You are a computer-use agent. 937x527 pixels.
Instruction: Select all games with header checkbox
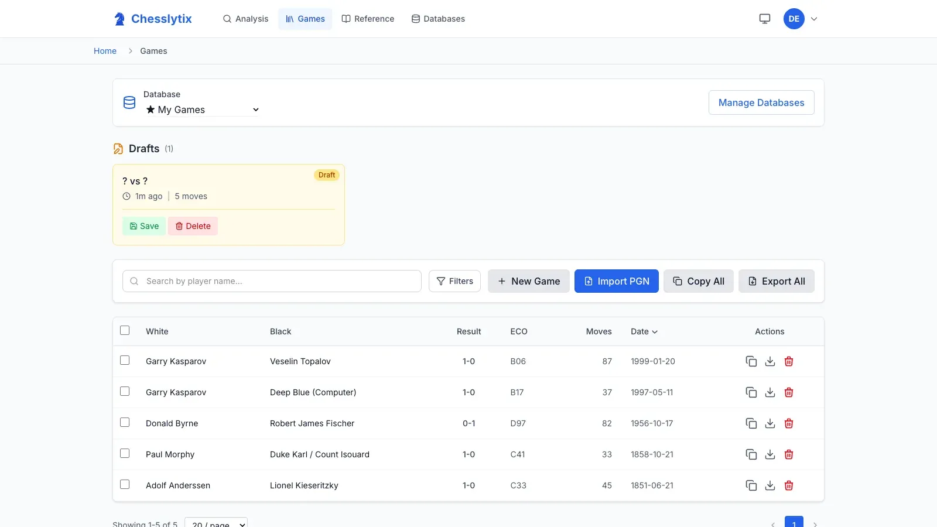click(x=125, y=330)
